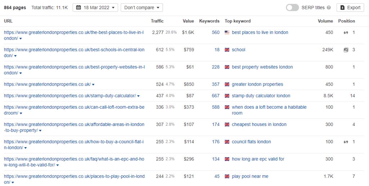Toggle the SERP titles switch
Image resolution: width=369 pixels, height=186 pixels.
[x=292, y=8]
